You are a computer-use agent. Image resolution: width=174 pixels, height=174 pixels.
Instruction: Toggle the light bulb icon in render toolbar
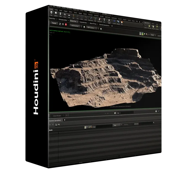tap(145, 34)
